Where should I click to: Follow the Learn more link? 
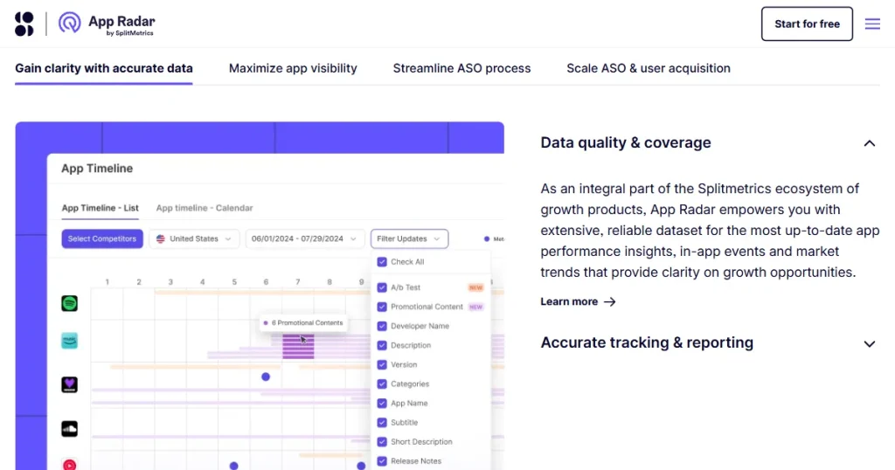coord(578,301)
